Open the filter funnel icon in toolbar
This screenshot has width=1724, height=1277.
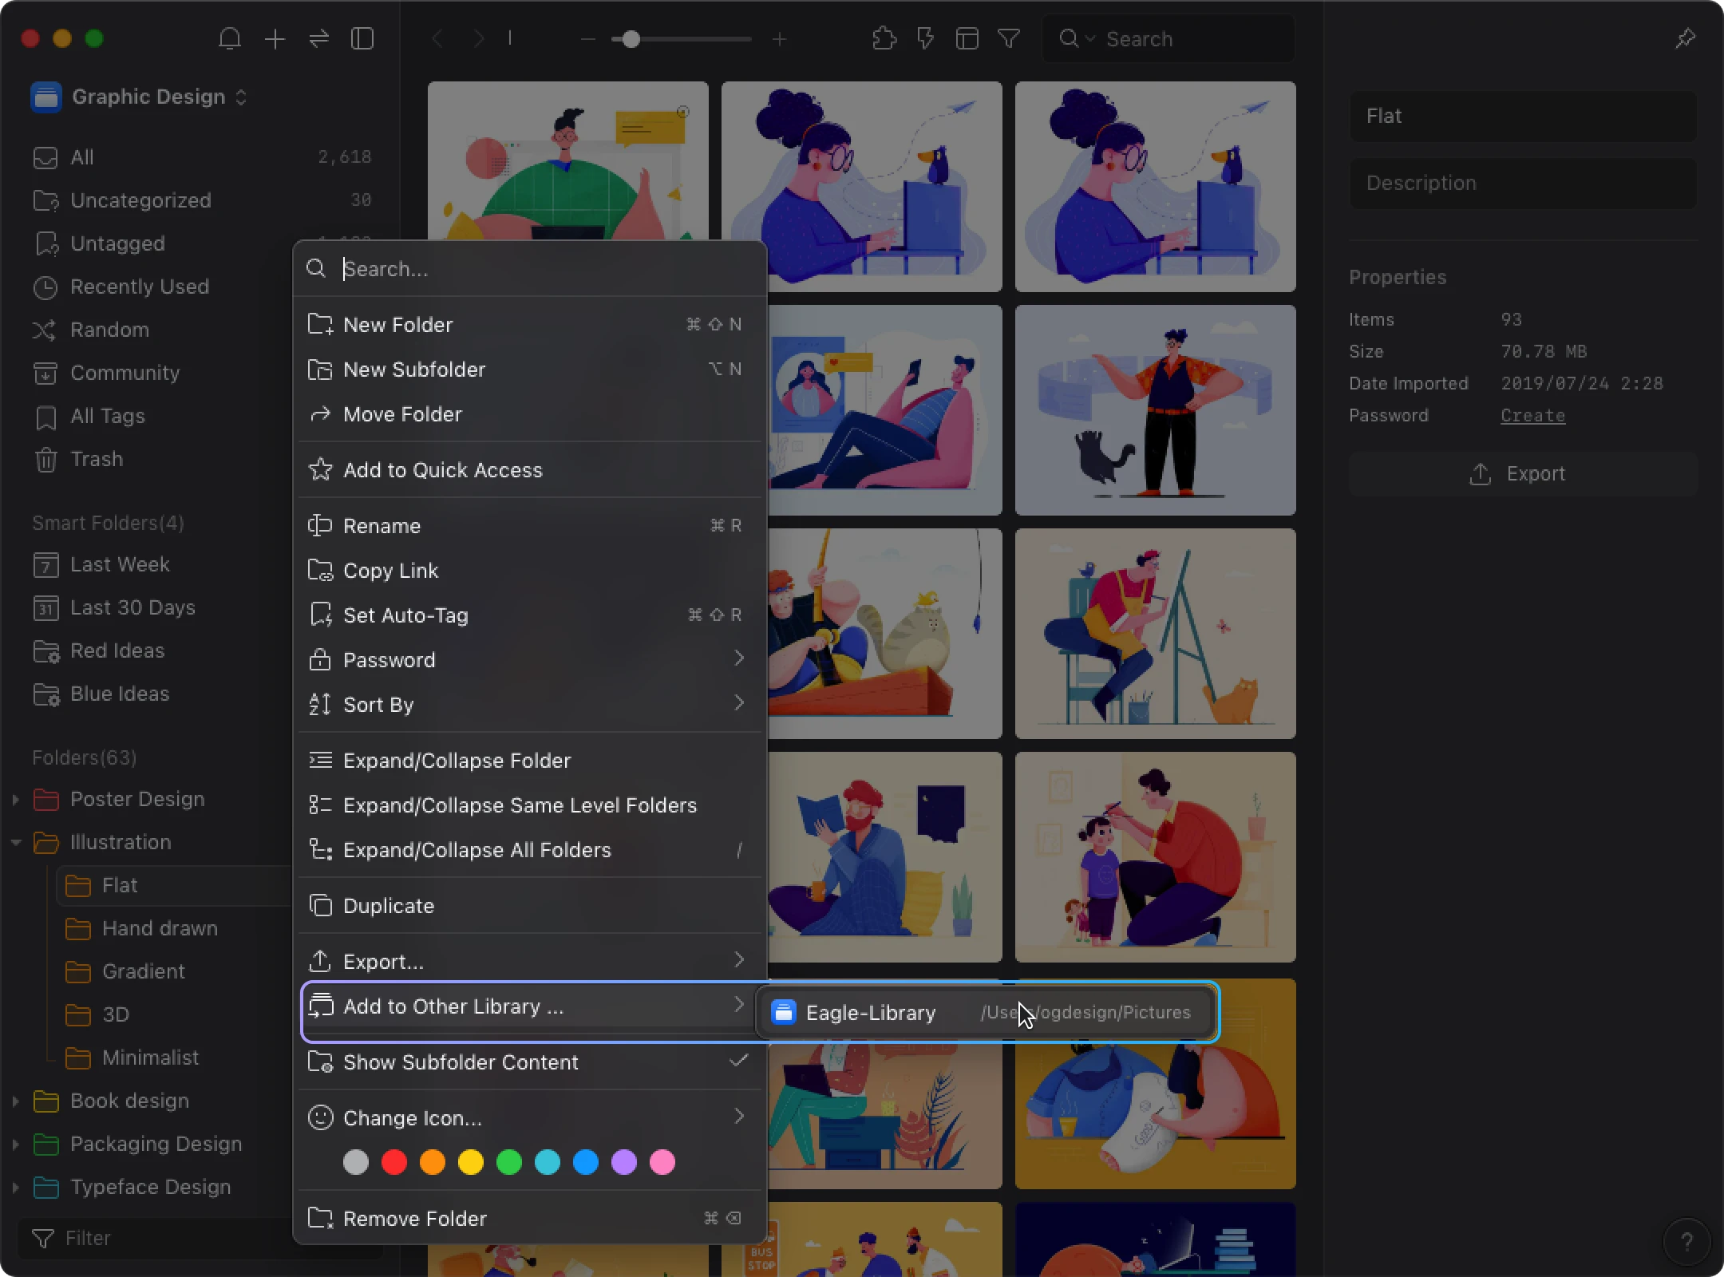coord(1009,38)
